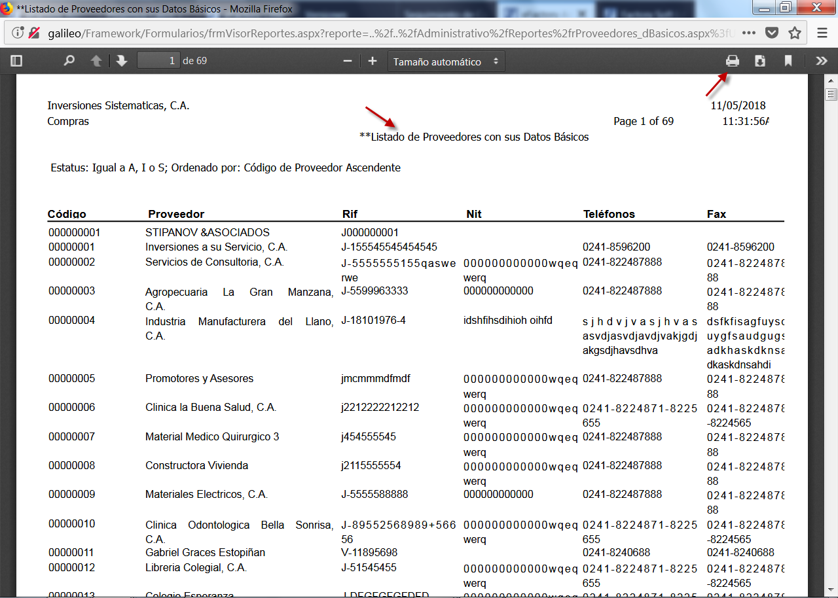This screenshot has height=598, width=838.
Task: Click the URL address bar
Action: [393, 33]
